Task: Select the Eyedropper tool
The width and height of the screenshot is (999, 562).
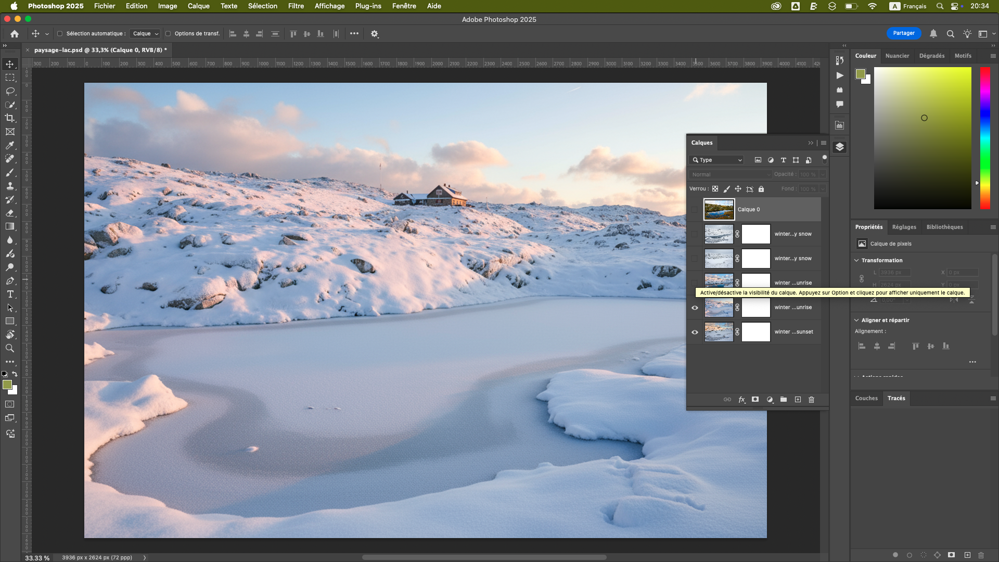Action: [10, 145]
